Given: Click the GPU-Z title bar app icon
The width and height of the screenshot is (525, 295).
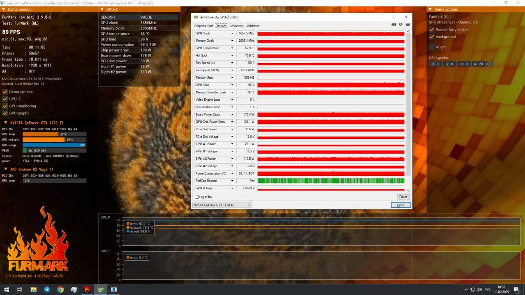Looking at the screenshot, I should pyautogui.click(x=195, y=17).
